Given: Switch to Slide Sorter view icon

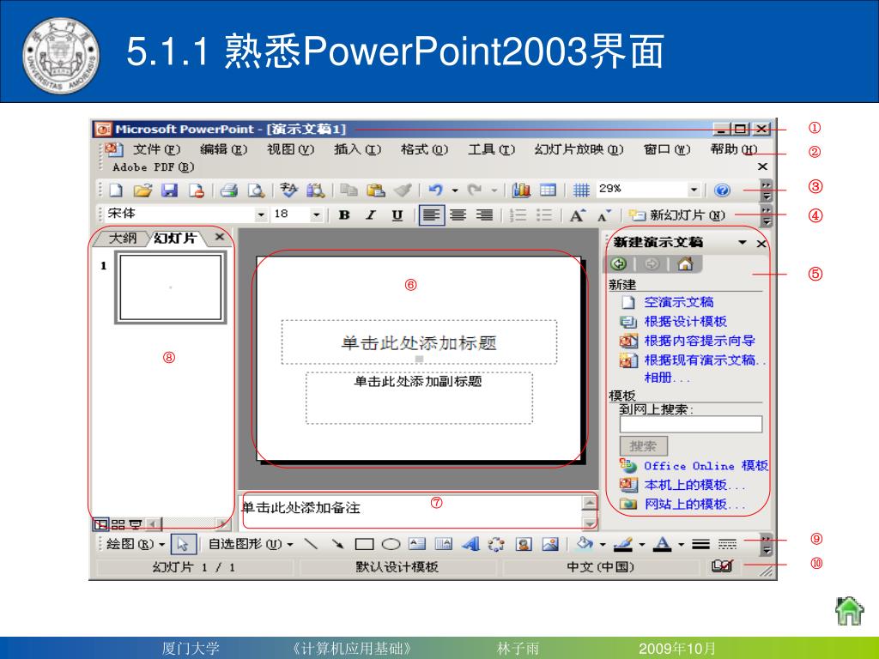Looking at the screenshot, I should pyautogui.click(x=118, y=524).
